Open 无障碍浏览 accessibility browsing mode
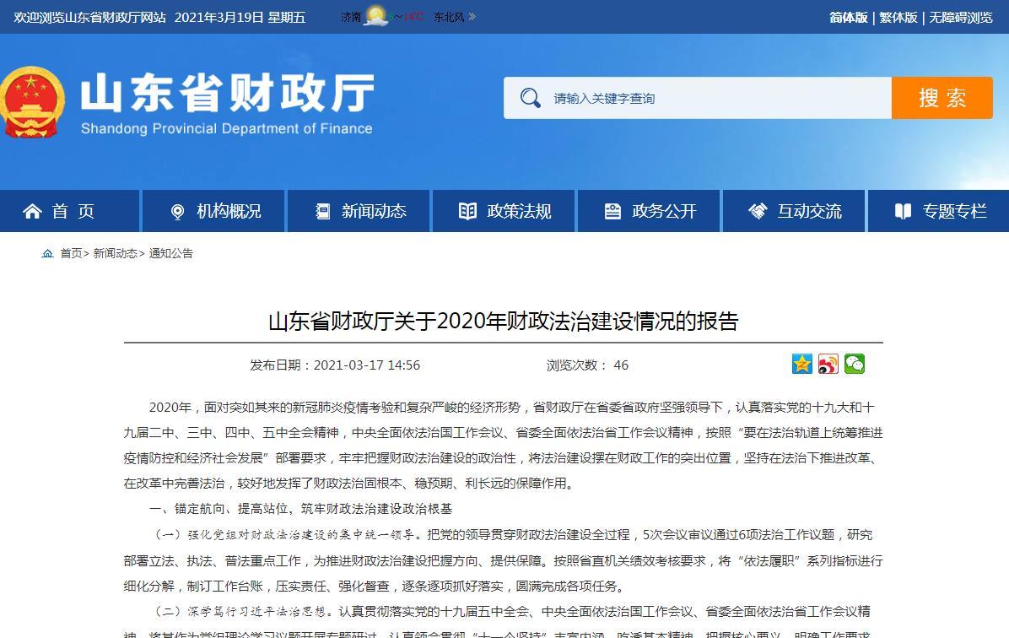 pos(961,17)
